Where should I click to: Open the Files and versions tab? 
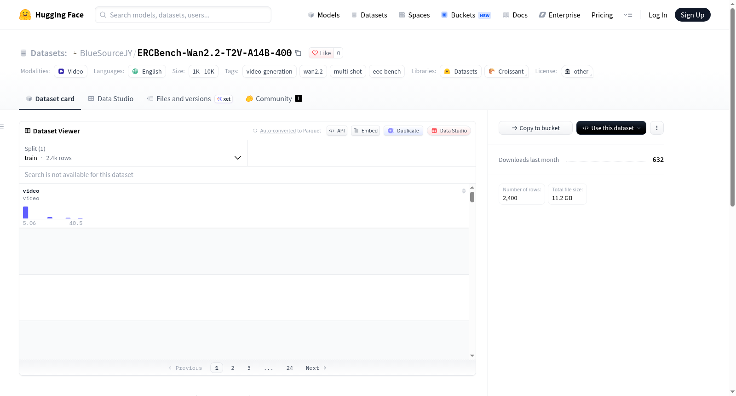190,98
